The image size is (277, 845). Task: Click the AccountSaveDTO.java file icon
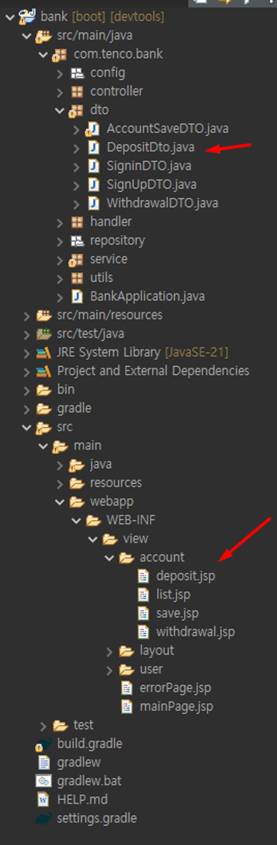point(93,128)
